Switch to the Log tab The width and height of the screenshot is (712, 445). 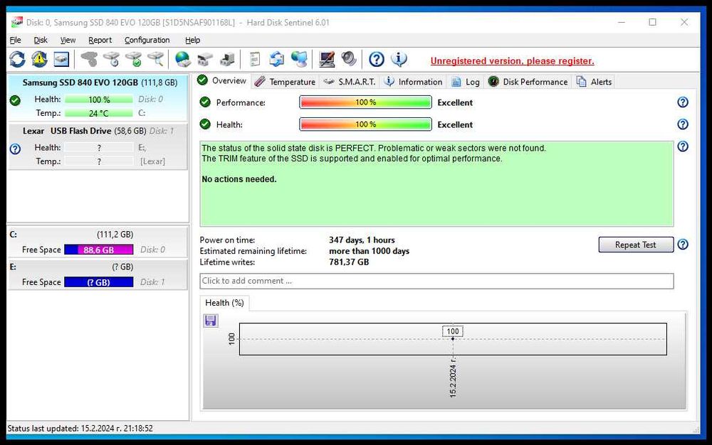point(466,82)
